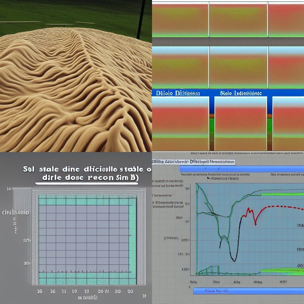Click the blue bar above the line chart
This screenshot has height=304, width=304.
(x=241, y=169)
